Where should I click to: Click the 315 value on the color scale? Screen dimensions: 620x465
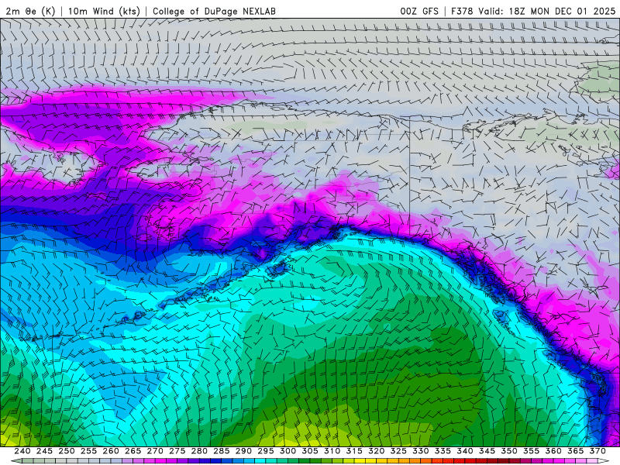tap(354, 451)
